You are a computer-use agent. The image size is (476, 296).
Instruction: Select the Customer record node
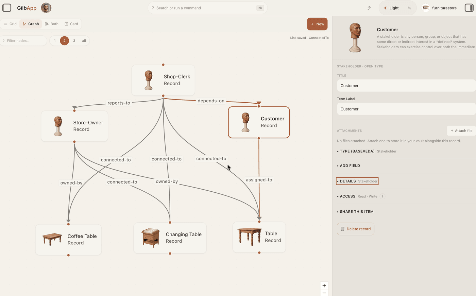point(259,122)
